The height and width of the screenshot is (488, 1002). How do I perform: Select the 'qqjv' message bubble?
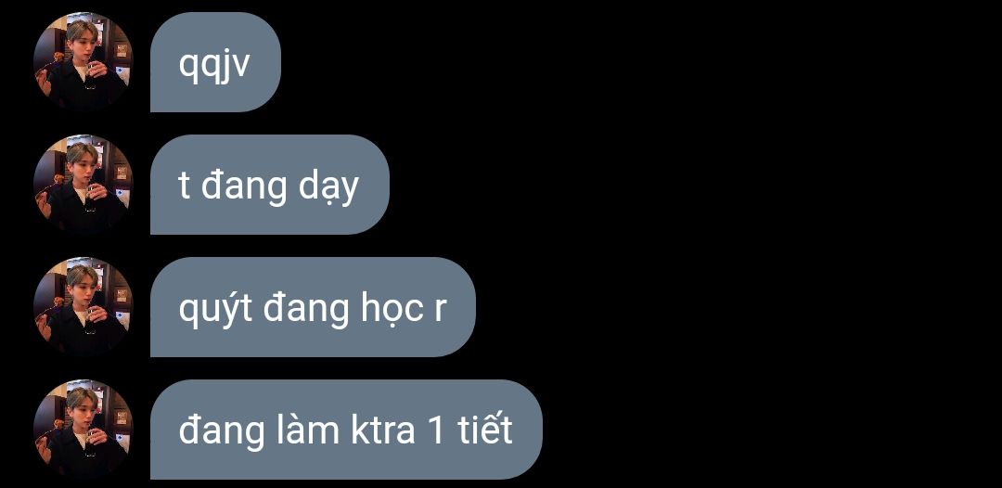pos(215,62)
